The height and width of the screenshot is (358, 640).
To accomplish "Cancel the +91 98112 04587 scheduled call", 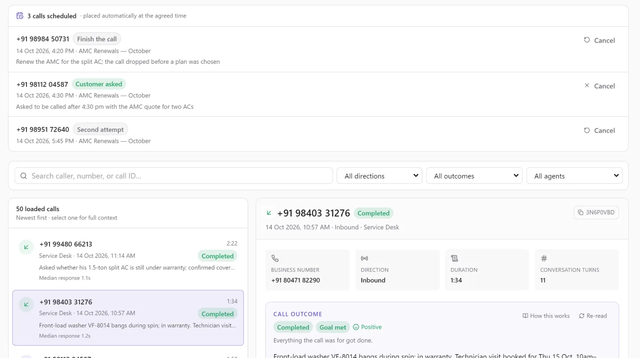I will pos(599,86).
